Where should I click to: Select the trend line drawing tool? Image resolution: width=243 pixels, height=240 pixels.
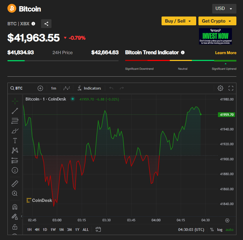coord(15,111)
